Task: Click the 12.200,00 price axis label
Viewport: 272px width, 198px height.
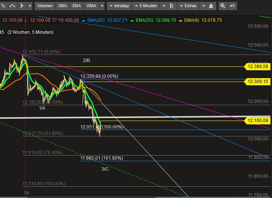Action: [258, 101]
